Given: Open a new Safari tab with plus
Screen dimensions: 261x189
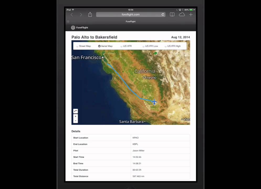Looking at the screenshot, I should (191, 14).
